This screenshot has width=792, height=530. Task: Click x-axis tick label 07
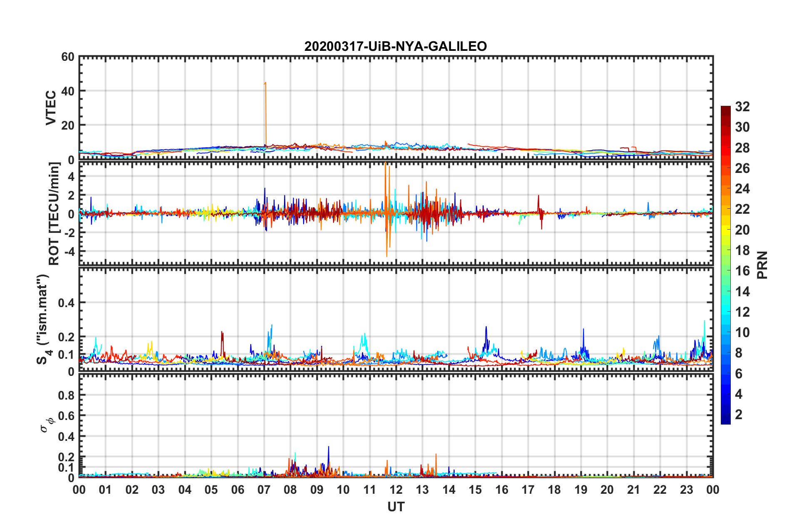[264, 490]
